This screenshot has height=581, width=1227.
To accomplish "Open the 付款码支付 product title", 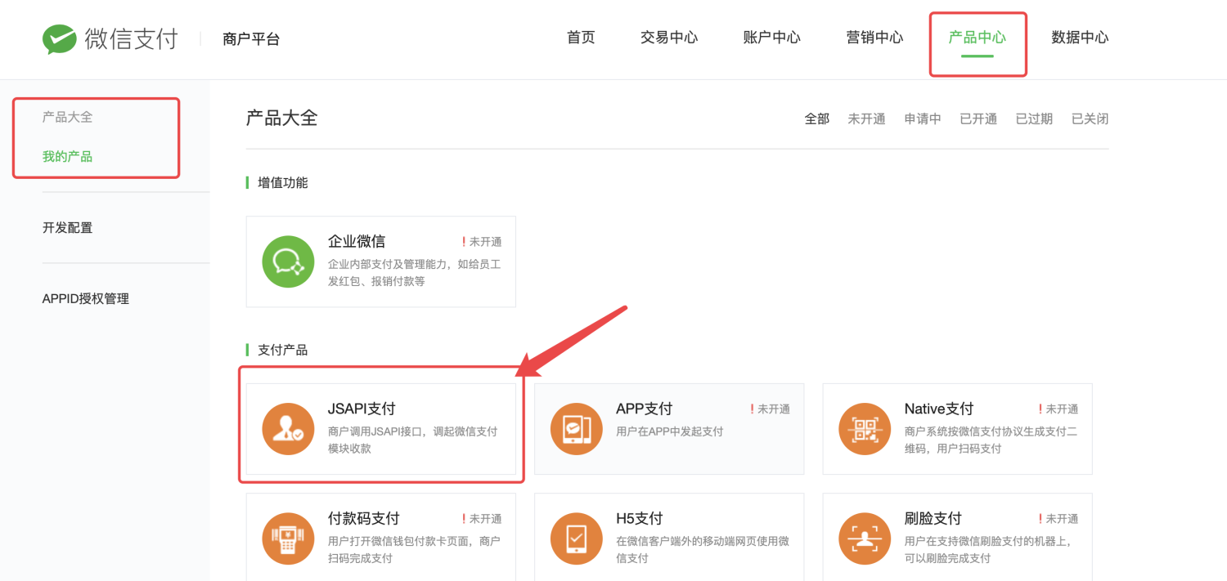I will (364, 518).
